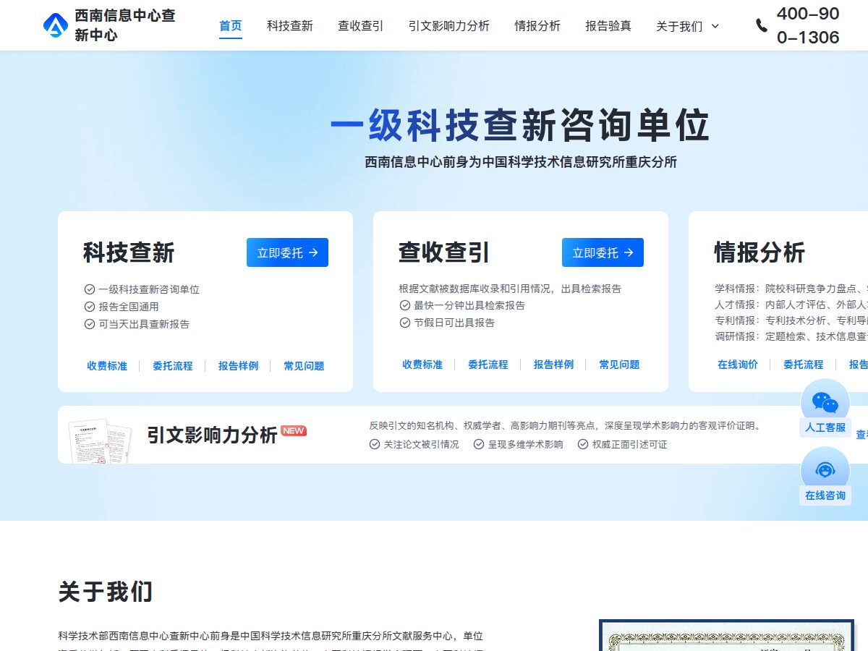Click the NEW badge next to 引文影响力分析
This screenshot has height=651, width=868.
click(294, 430)
